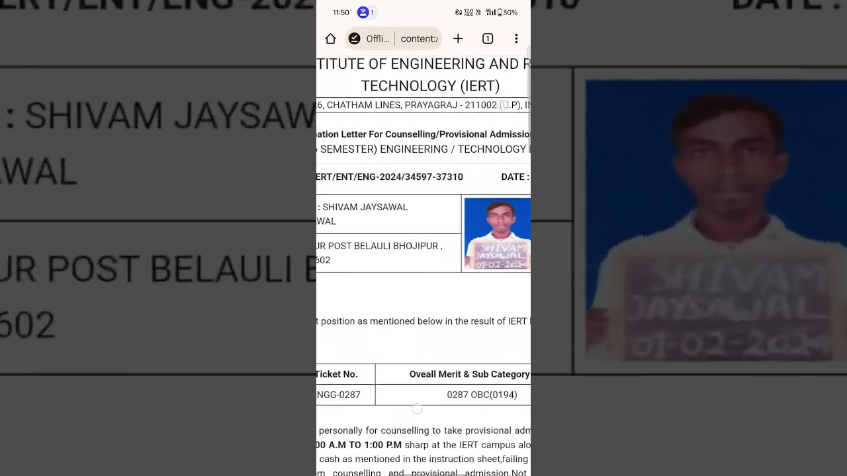Tap the 11:50 clock in status bar
This screenshot has height=476, width=847.
341,13
